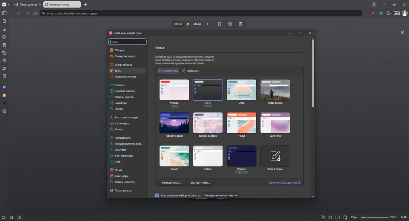Open the Mastodon web panel in the sidebar

(x=4, y=87)
